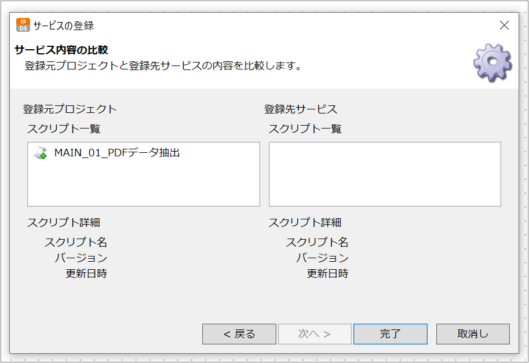Click the left 更新日時 detail label
Viewport: 529px width, 363px height.
point(86,273)
